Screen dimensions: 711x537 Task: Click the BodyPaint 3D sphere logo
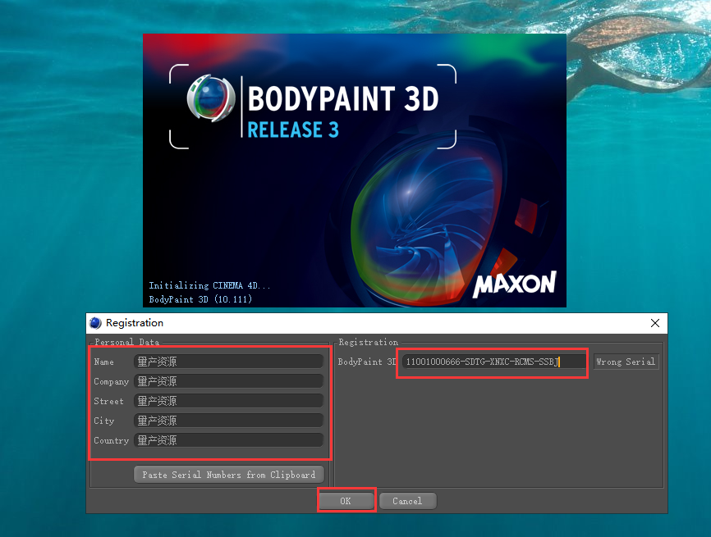(x=211, y=98)
